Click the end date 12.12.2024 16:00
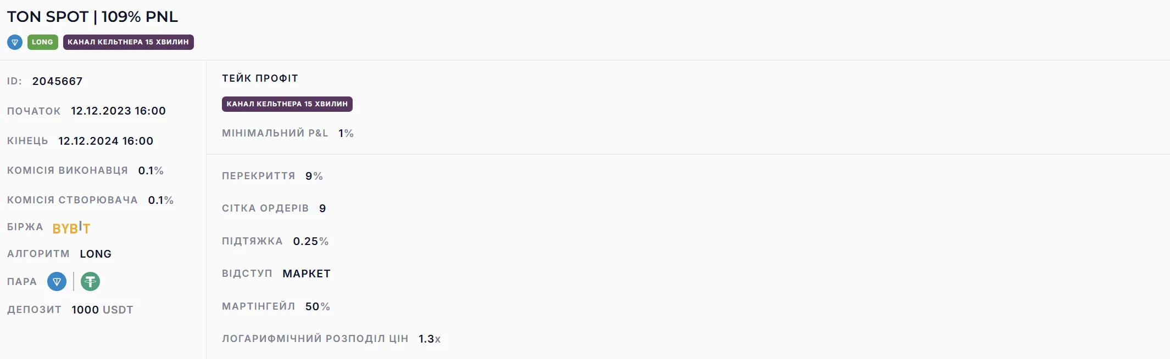The height and width of the screenshot is (359, 1170). (105, 141)
